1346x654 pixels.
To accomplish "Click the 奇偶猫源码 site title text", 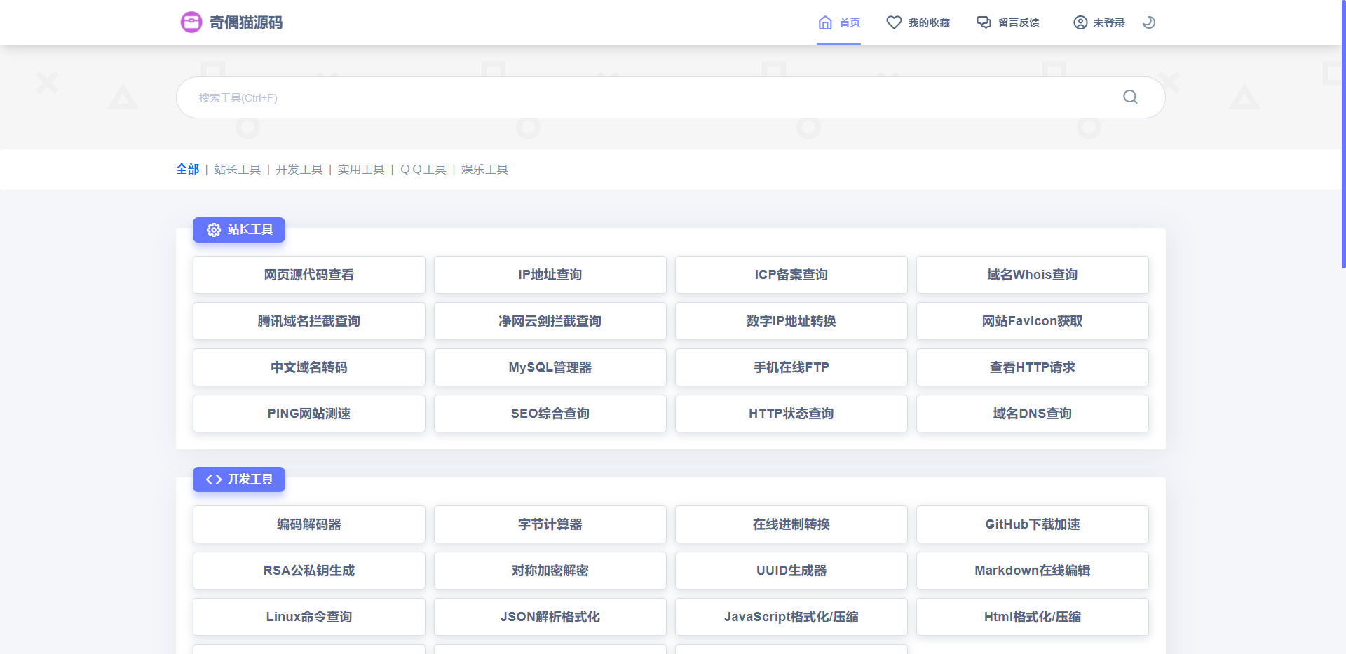I will (246, 22).
